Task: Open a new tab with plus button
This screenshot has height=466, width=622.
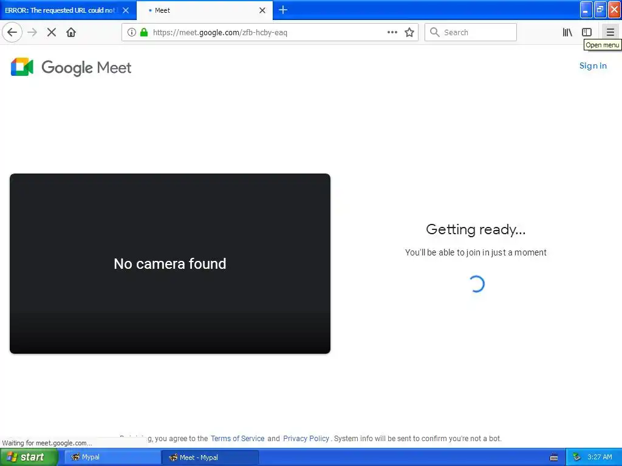Action: (x=283, y=10)
